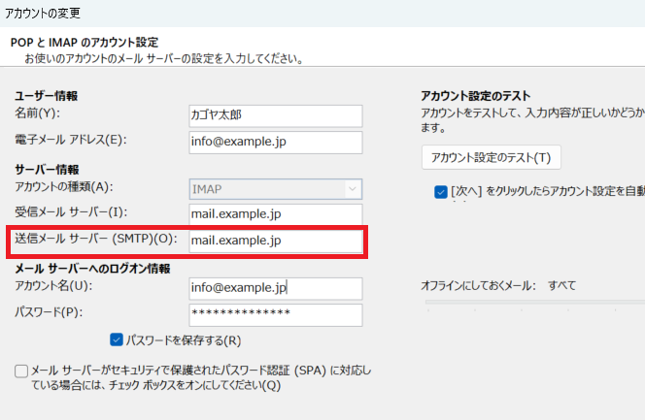Click the アカウント名(U) label text

click(52, 286)
